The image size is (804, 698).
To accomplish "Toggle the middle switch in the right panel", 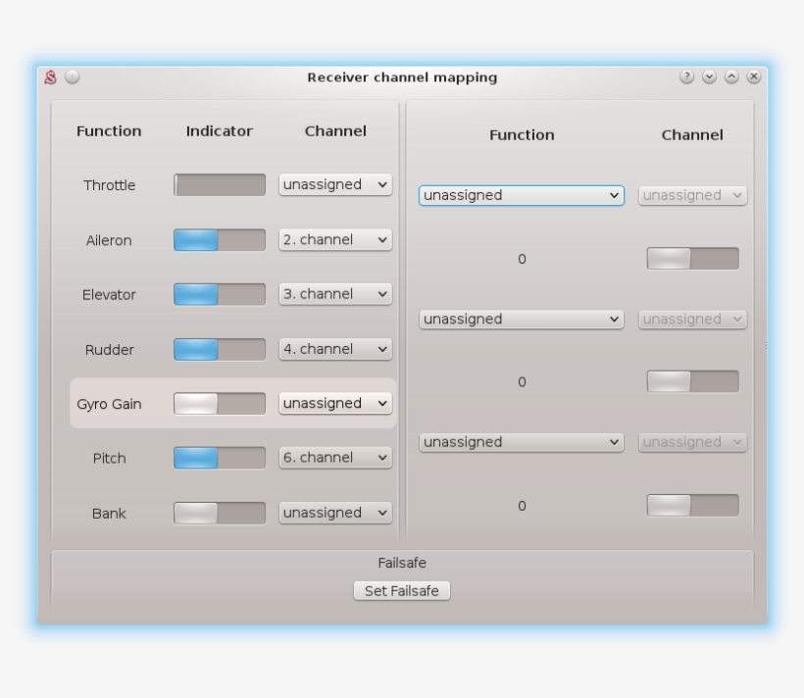I will tap(692, 381).
